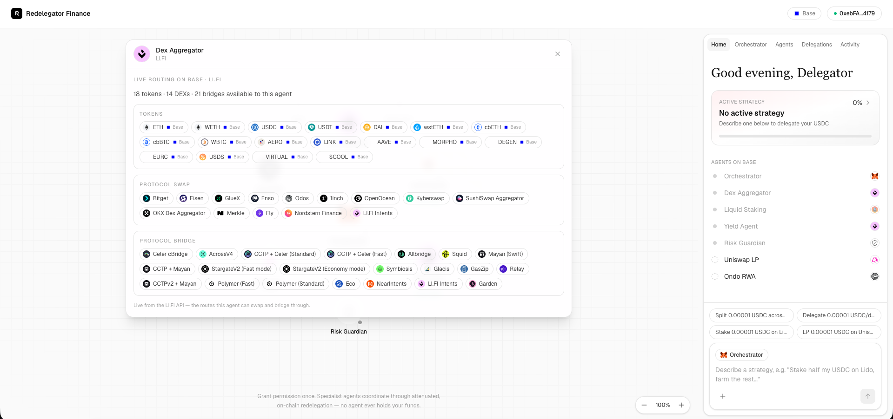Choose the Delegate 0.00001 USDC suggestion
This screenshot has width=893, height=419.
[x=839, y=315]
